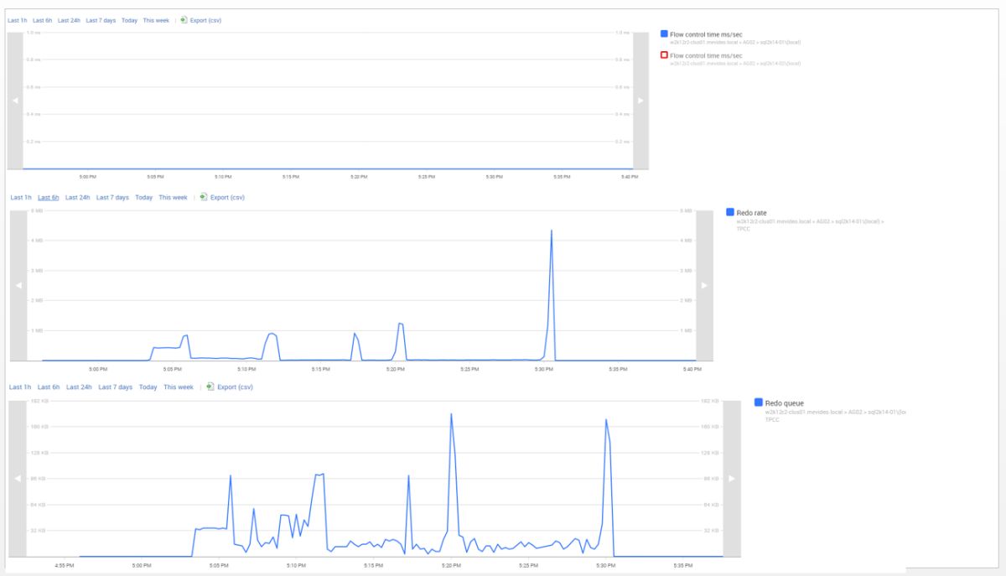Pan the Redo queue chart backward
Screen dimensions: 1006x576
click(17, 478)
